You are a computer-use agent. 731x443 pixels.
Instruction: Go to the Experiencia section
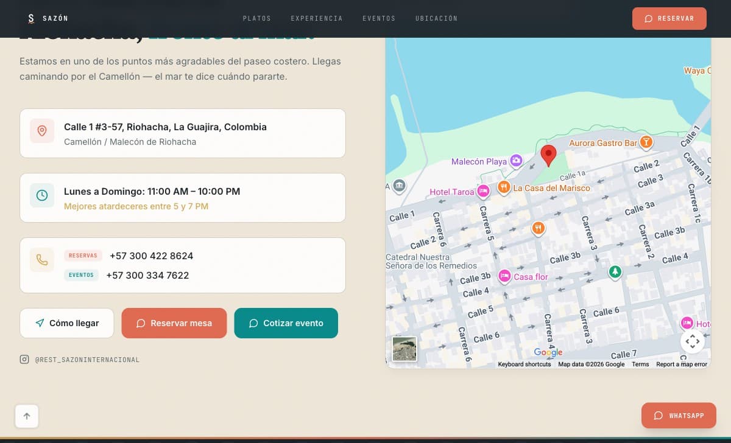pos(316,19)
